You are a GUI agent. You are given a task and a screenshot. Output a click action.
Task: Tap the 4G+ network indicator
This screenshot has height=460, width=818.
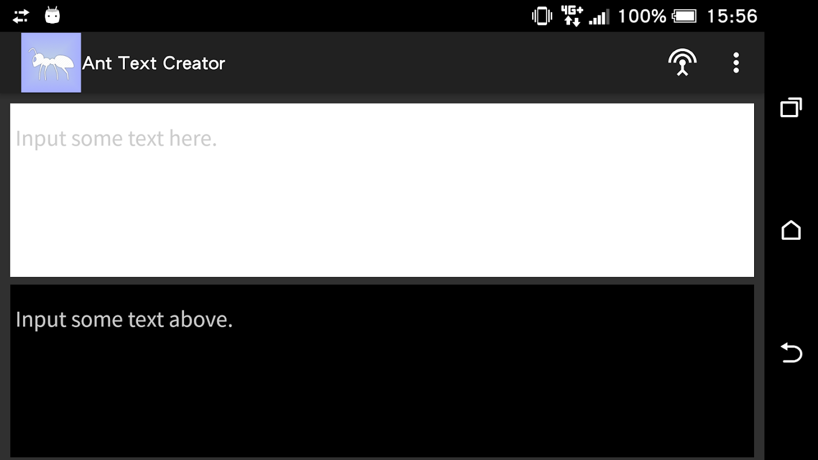572,16
